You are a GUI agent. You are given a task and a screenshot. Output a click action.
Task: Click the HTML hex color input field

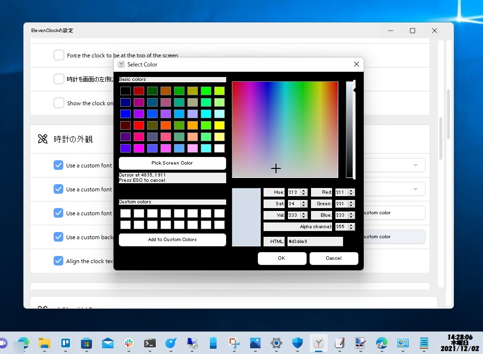(x=315, y=242)
